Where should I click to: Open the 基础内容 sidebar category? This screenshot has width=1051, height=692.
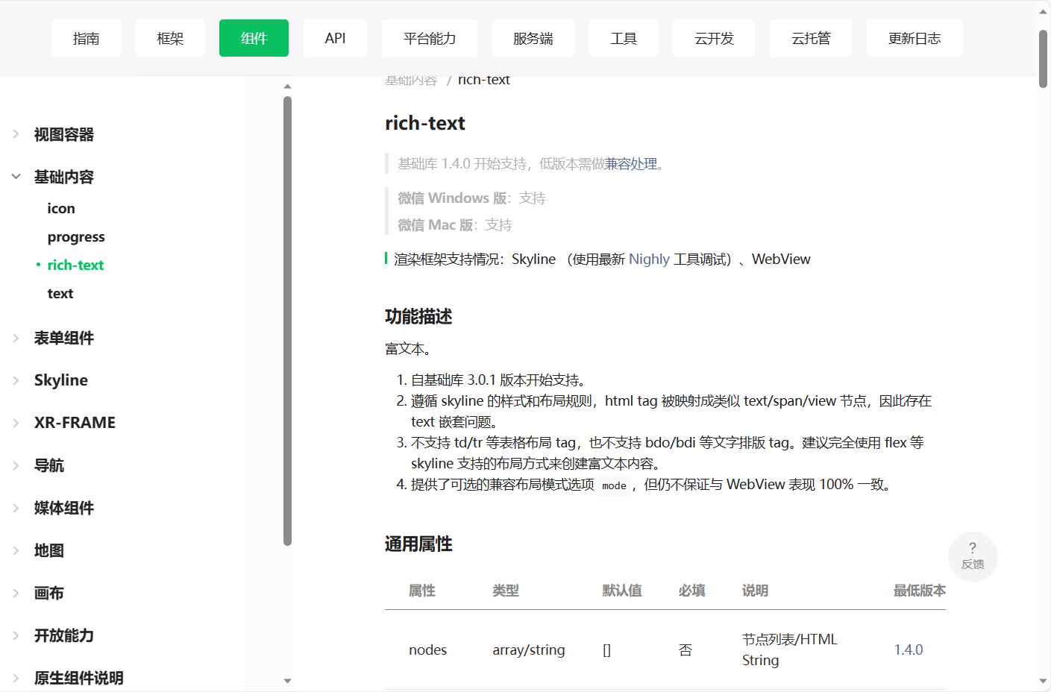(64, 177)
